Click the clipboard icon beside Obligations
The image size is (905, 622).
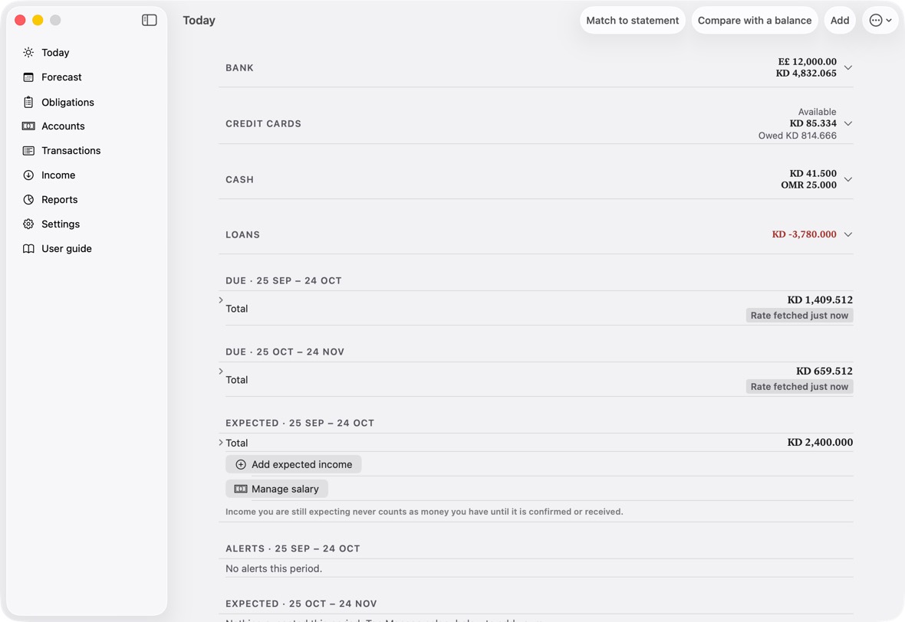coord(28,102)
